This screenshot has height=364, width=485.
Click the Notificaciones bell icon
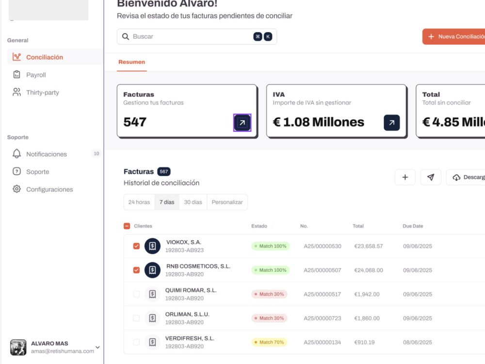(x=16, y=154)
